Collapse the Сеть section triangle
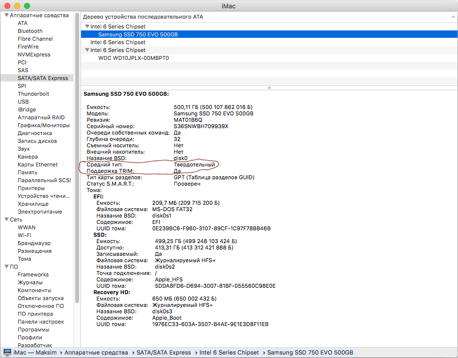The height and width of the screenshot is (358, 458). 6,220
